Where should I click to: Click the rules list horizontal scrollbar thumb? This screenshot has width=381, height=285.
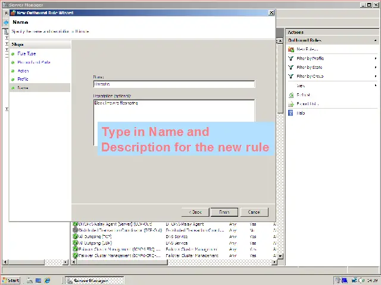pos(122,262)
